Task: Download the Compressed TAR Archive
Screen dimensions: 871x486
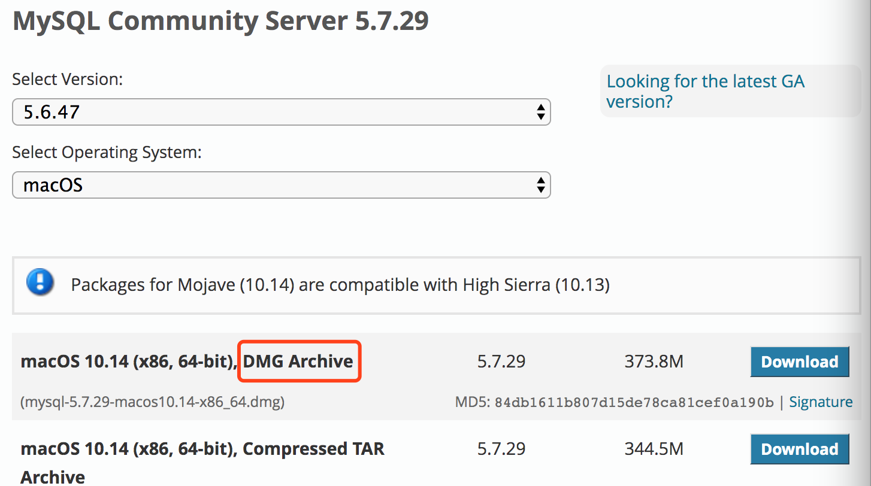Action: pos(800,449)
